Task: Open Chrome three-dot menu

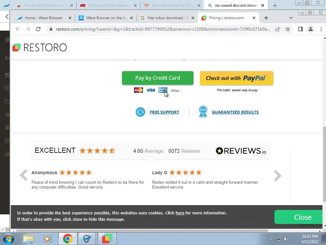Action: [x=321, y=29]
